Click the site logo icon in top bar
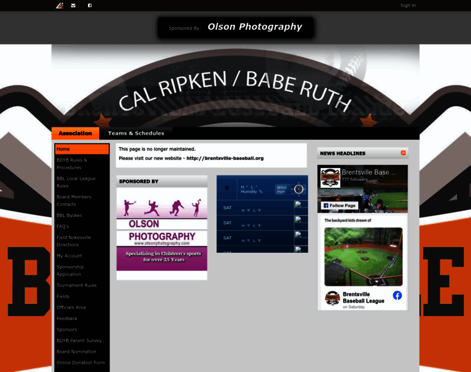The height and width of the screenshot is (372, 471). point(59,6)
